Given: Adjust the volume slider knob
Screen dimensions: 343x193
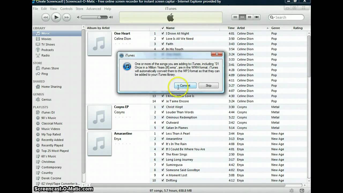Looking at the screenshot, I should point(99,17).
